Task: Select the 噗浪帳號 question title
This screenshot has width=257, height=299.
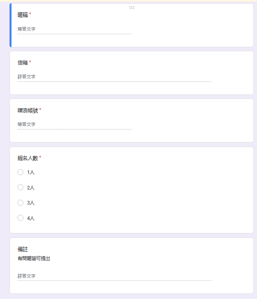Action: [28, 110]
